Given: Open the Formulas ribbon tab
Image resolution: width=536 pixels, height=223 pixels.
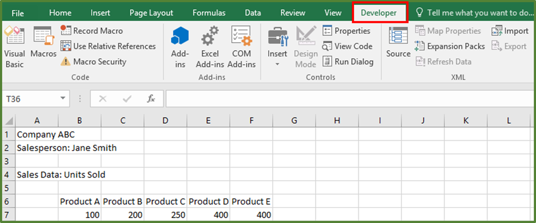Looking at the screenshot, I should pos(209,13).
